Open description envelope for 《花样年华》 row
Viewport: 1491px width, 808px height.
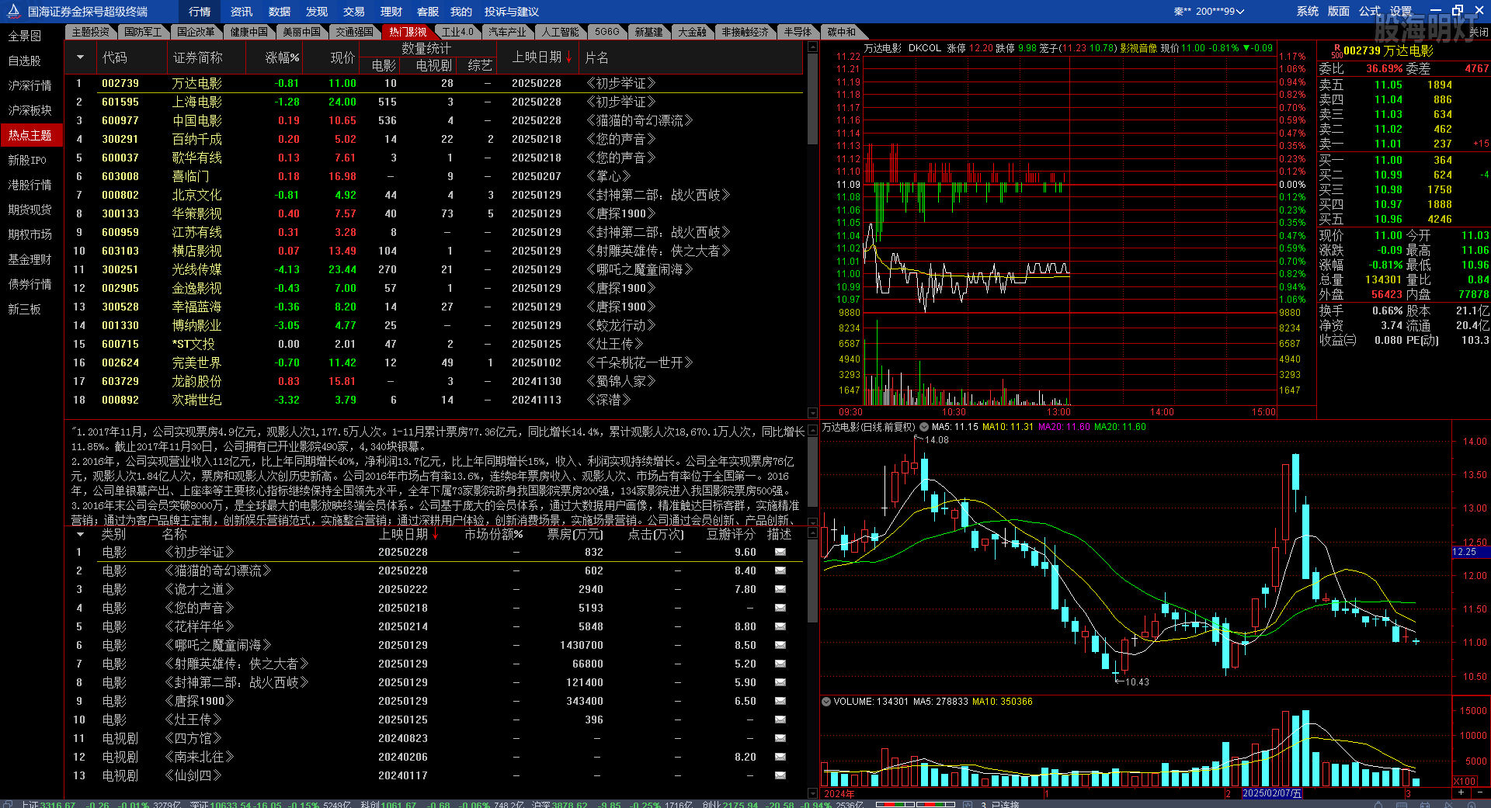pos(780,626)
